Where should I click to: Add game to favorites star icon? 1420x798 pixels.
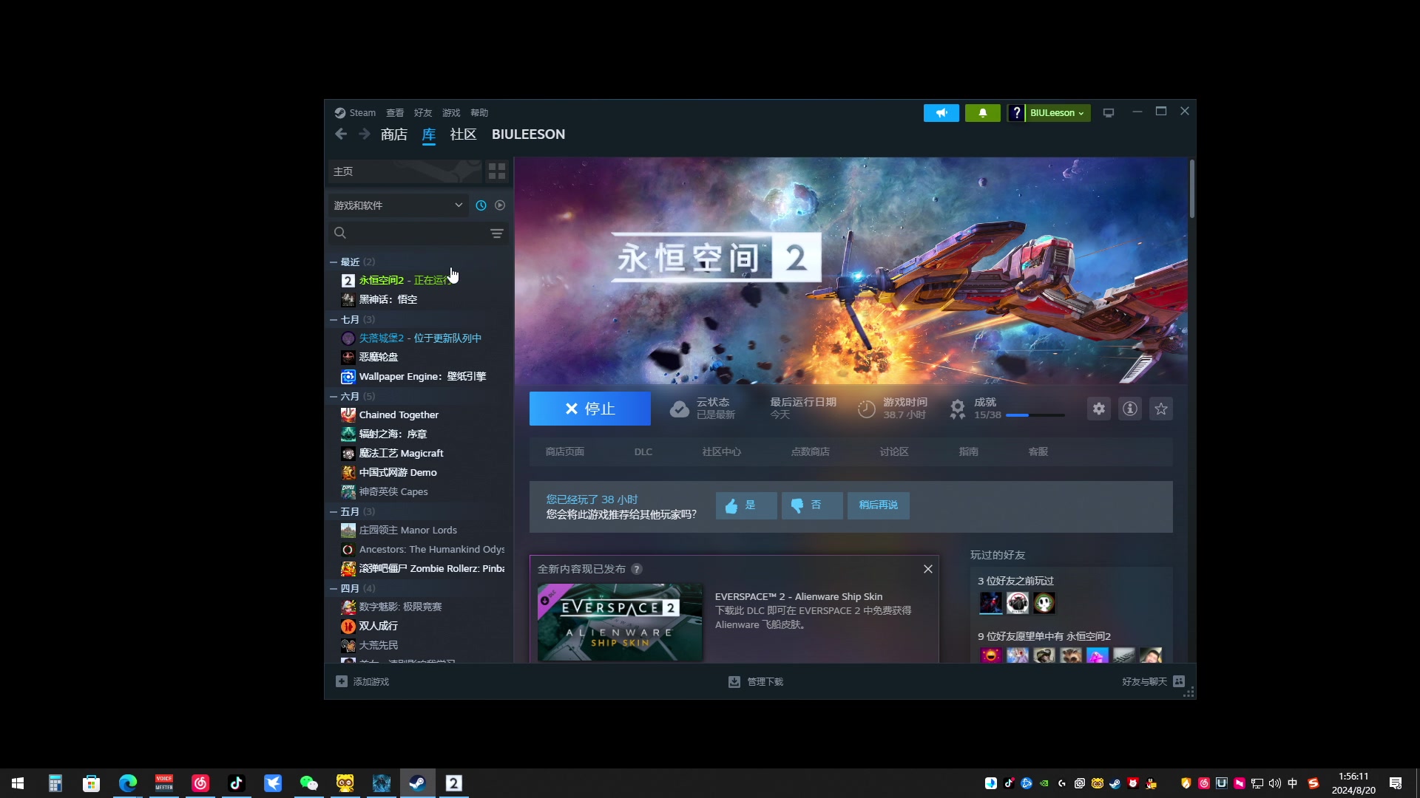[1161, 409]
